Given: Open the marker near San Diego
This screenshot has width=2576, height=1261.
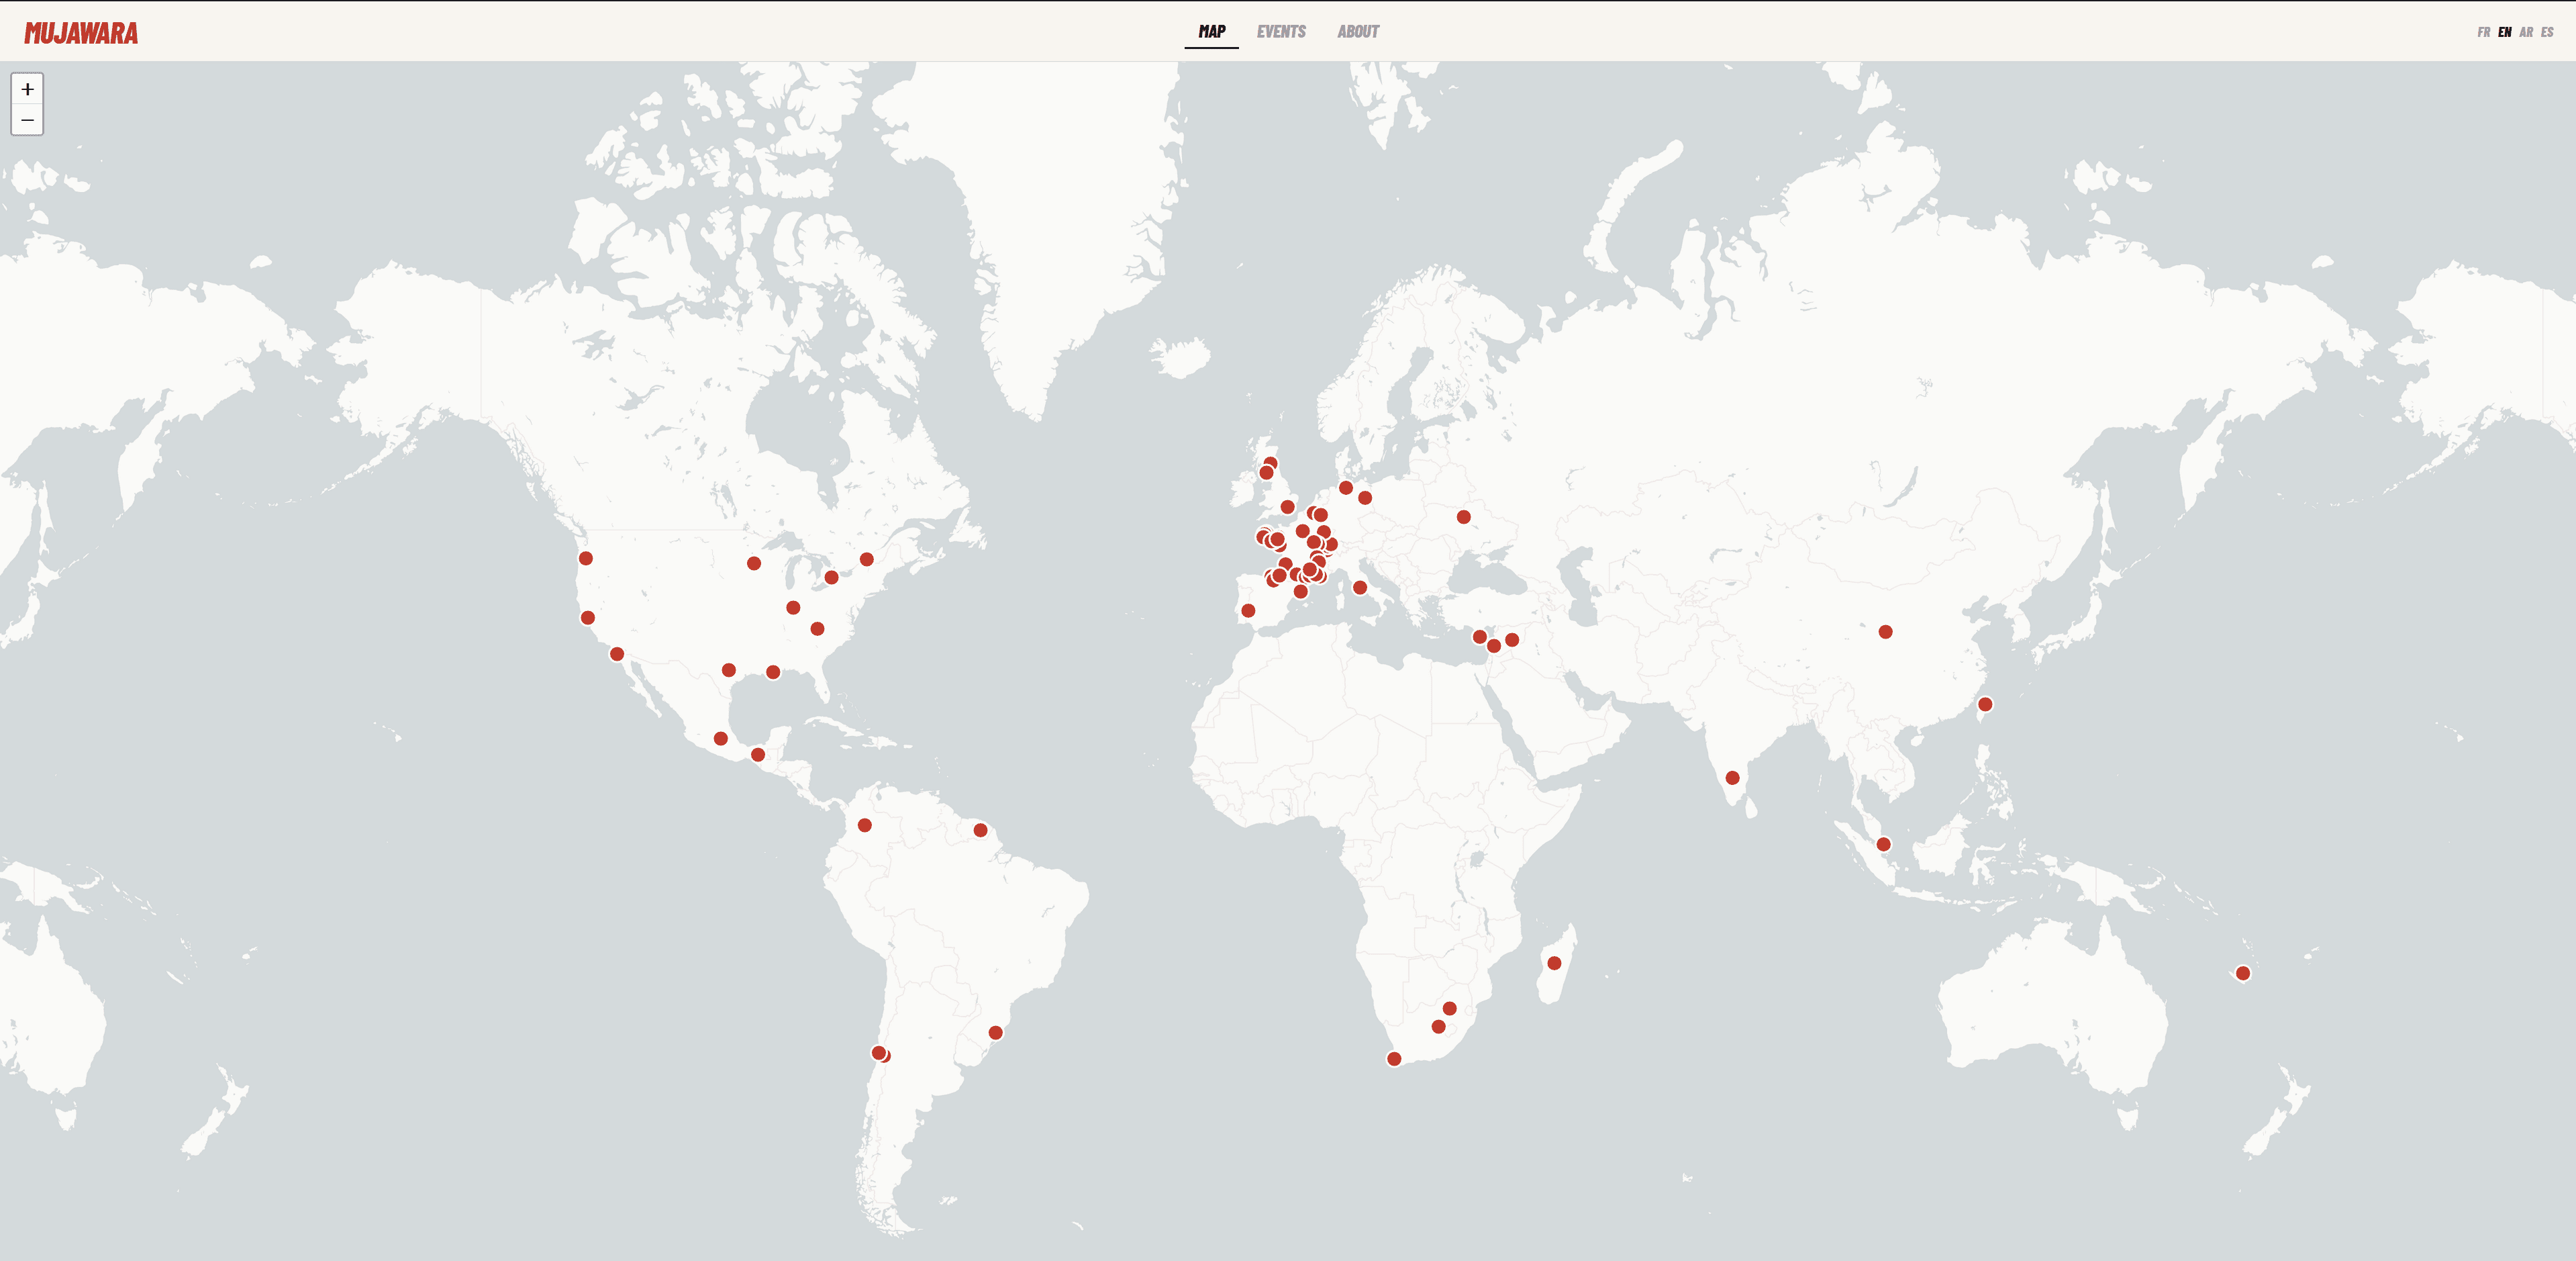Looking at the screenshot, I should (617, 653).
